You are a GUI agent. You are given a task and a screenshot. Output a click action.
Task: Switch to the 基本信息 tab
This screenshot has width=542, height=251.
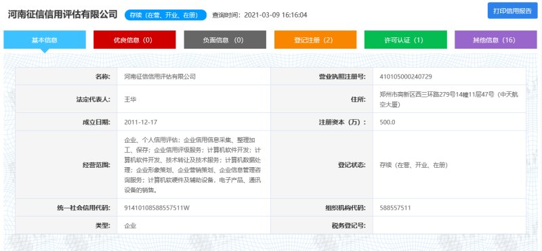point(45,40)
